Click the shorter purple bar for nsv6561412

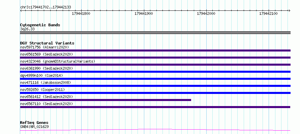[106, 100]
